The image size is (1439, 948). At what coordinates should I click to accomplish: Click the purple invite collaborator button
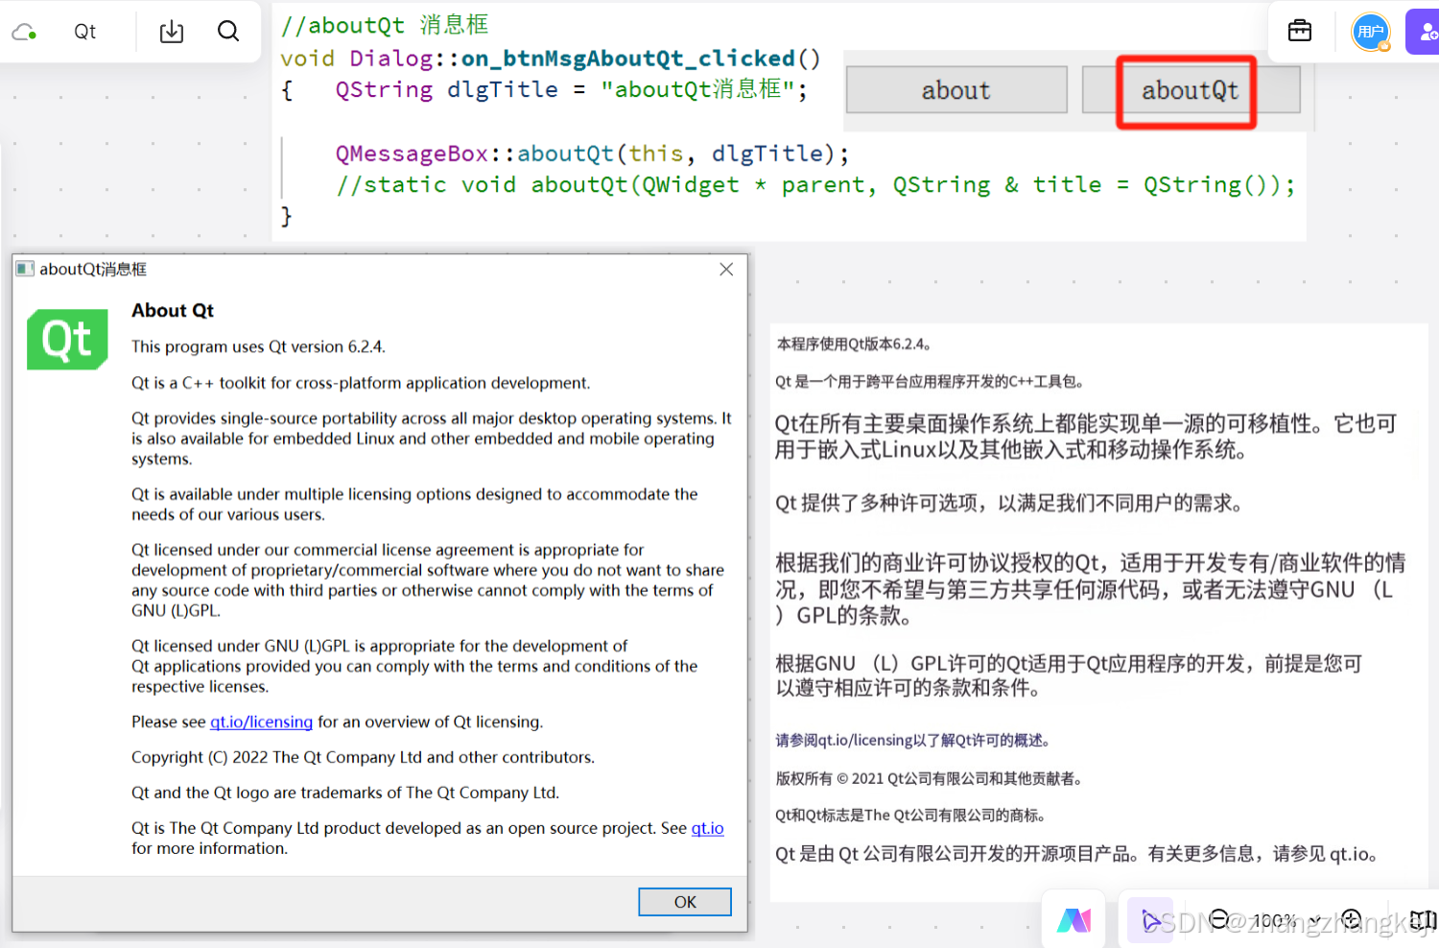pyautogui.click(x=1424, y=32)
